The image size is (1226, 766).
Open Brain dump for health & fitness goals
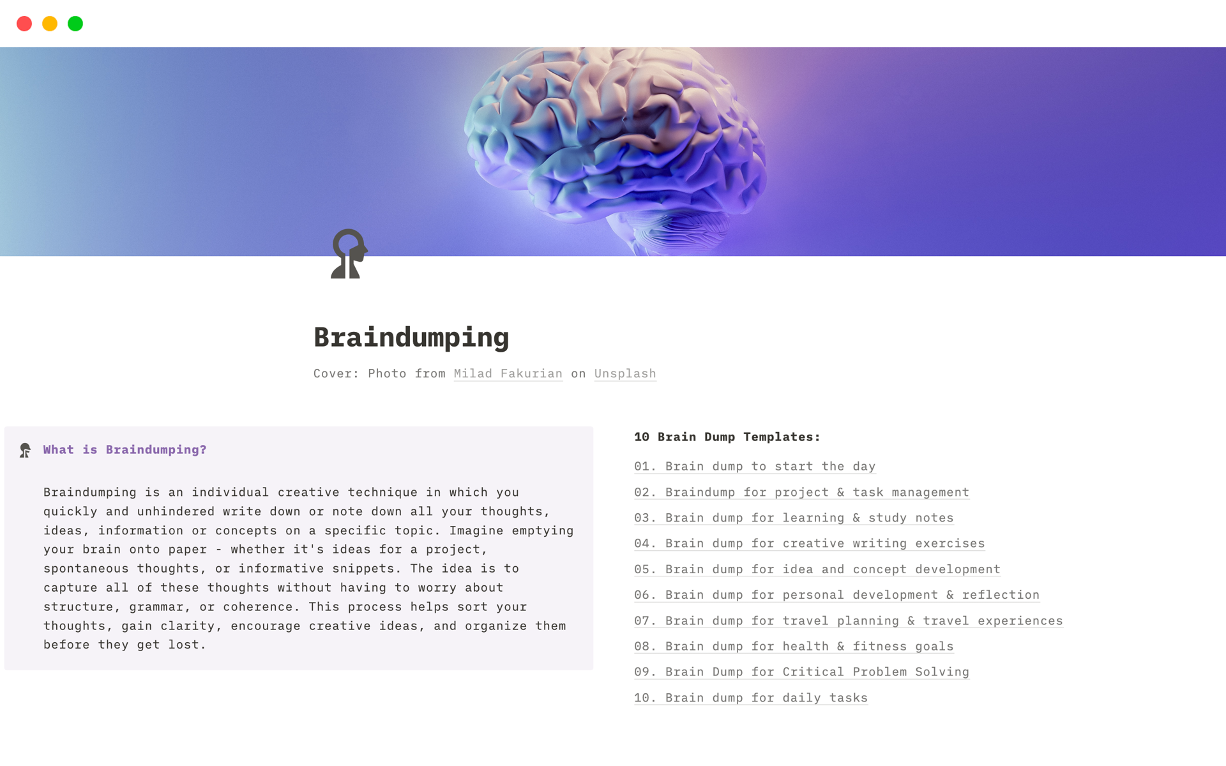pos(792,646)
